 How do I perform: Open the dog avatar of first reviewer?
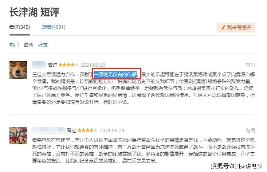tap(18, 70)
